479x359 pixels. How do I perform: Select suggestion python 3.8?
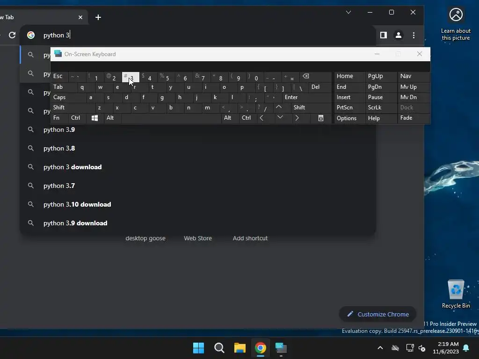[198, 148]
